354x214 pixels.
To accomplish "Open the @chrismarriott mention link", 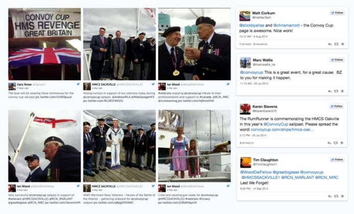I will coord(286,25).
